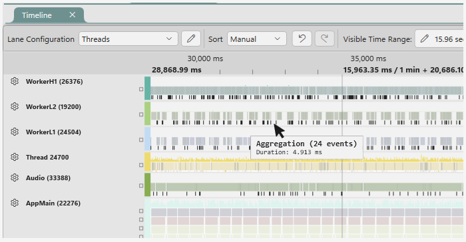This screenshot has height=242, width=466.
Task: Undo the last timeline change
Action: 302,39
